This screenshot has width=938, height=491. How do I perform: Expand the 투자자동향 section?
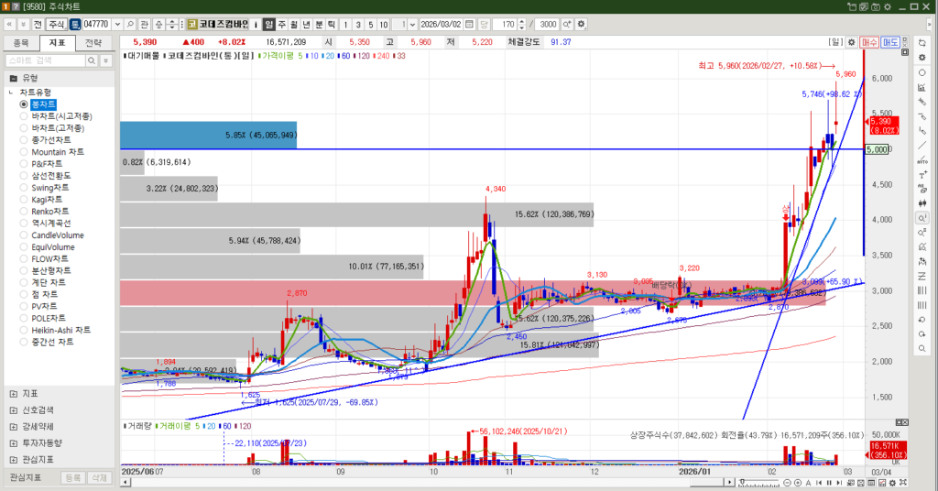14,443
